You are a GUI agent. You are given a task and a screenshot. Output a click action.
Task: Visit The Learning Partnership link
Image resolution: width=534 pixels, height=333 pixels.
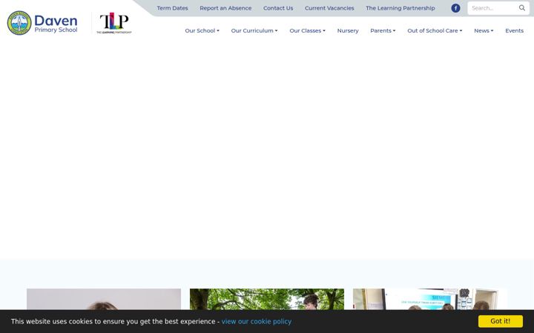pos(400,8)
